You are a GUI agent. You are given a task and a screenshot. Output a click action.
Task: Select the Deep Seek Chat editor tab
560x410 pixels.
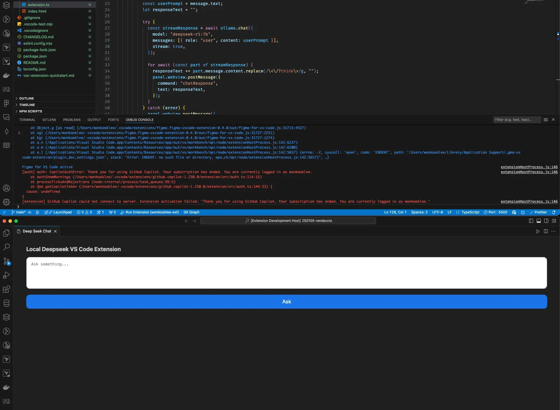[37, 231]
